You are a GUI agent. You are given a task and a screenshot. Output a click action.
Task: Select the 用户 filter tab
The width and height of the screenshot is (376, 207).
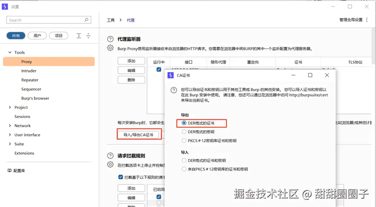37,36
